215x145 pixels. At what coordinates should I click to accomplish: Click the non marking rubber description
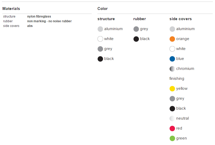tap(49, 21)
